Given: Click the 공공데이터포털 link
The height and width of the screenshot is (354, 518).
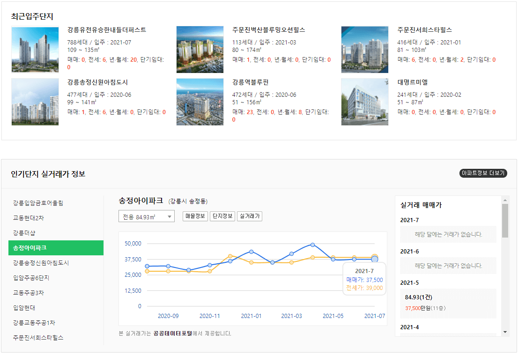Looking at the screenshot, I should (x=173, y=333).
